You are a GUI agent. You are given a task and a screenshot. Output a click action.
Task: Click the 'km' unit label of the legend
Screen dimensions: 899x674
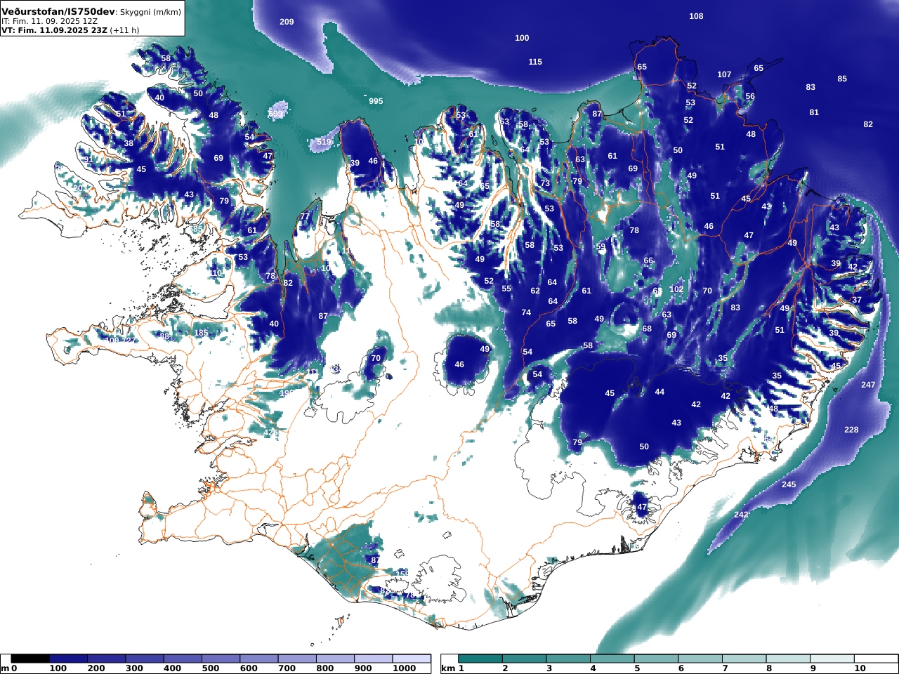448,668
